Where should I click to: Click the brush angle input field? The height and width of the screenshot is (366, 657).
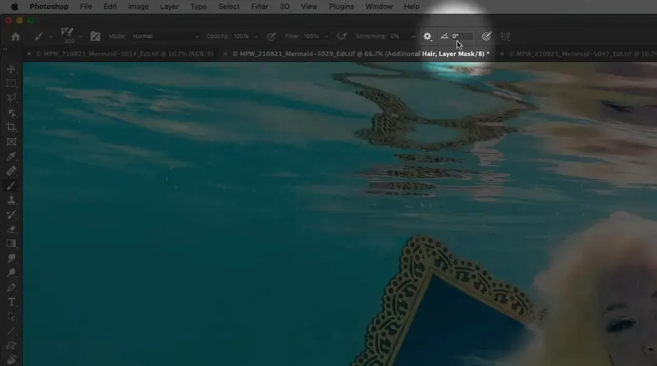462,37
